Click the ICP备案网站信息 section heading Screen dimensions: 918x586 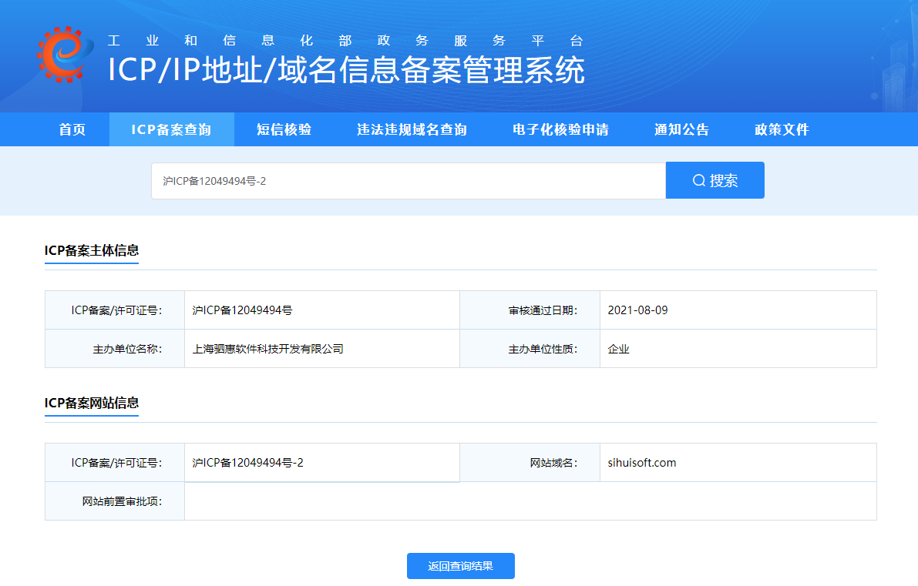92,403
